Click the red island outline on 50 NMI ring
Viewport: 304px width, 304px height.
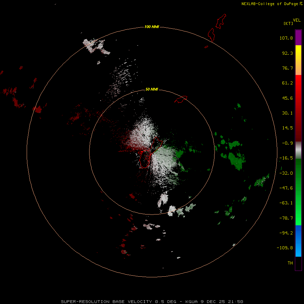(x=181, y=99)
